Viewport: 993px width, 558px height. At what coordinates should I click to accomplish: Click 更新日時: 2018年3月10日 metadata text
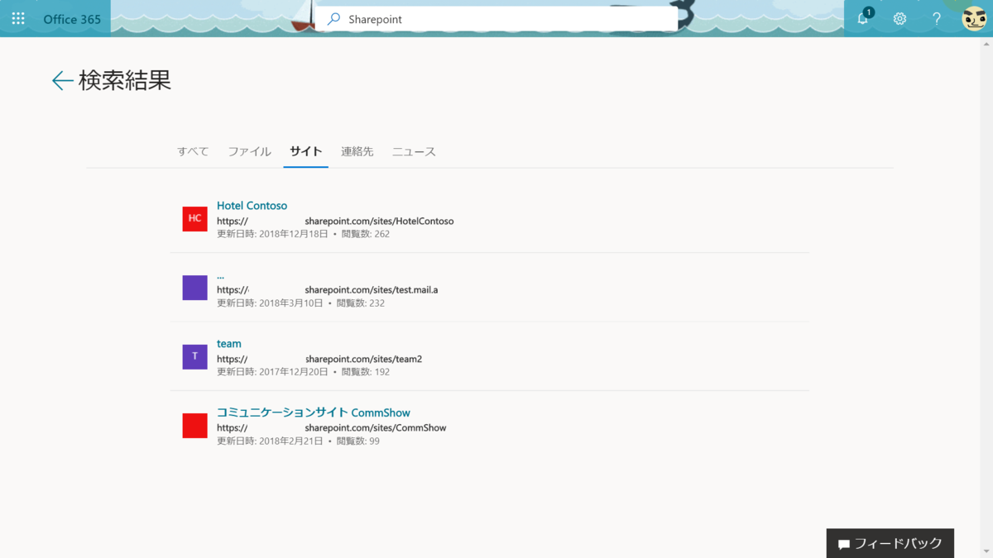point(270,303)
